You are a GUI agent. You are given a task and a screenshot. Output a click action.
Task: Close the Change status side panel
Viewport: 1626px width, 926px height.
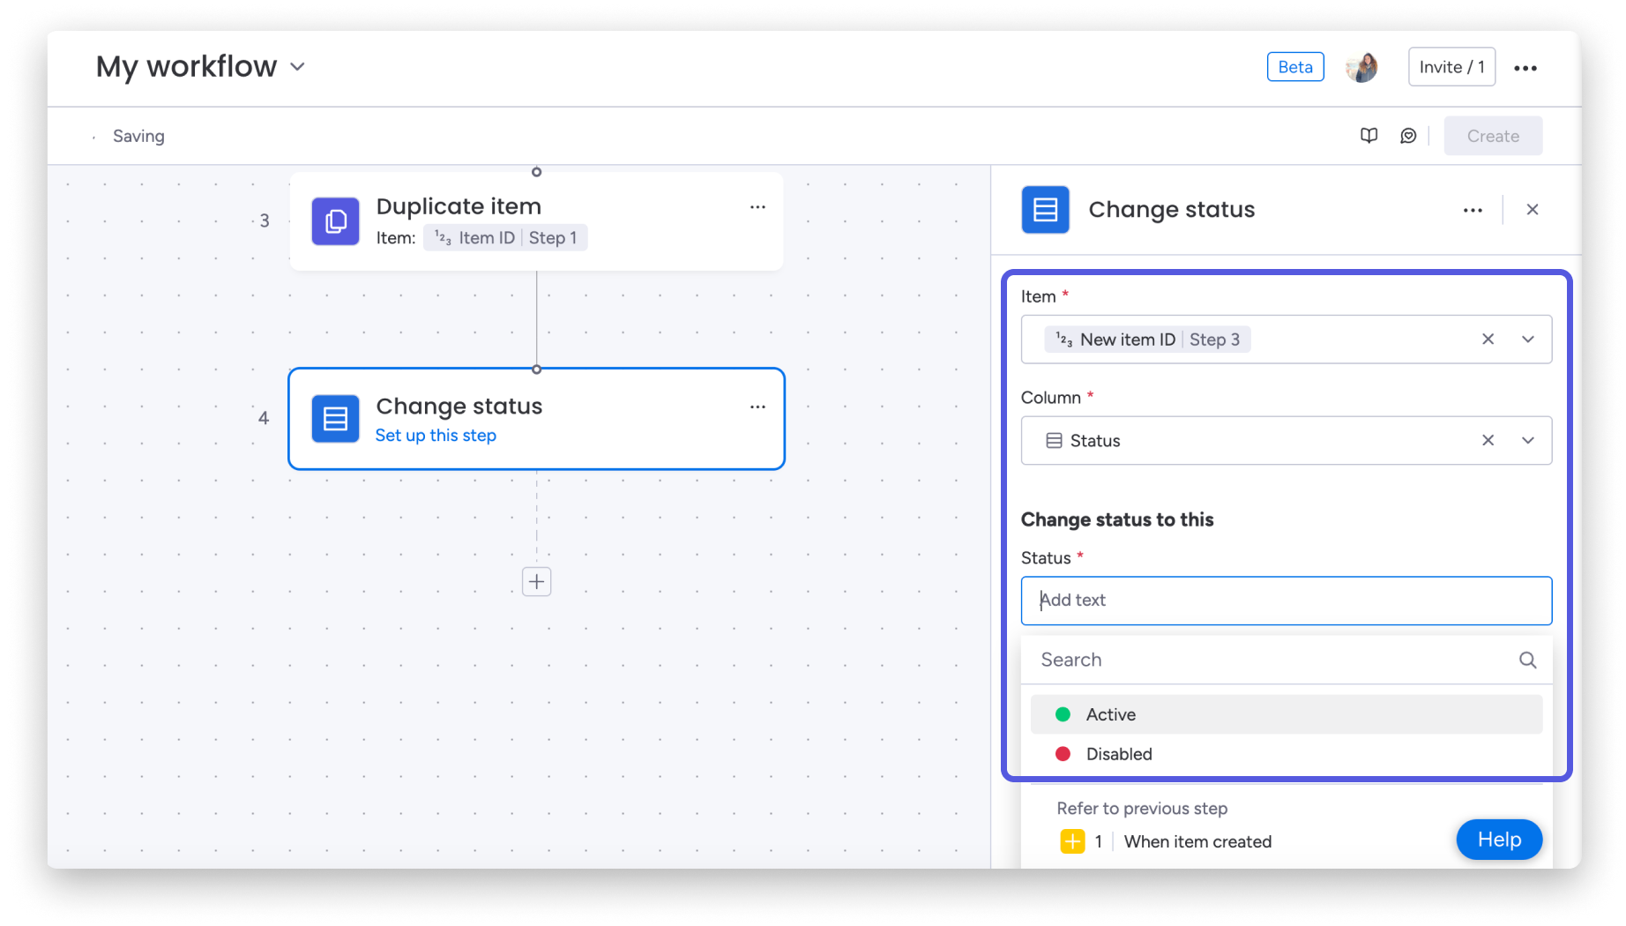[1533, 210]
